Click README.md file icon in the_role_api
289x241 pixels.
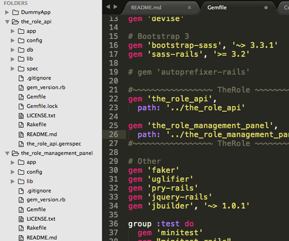tap(21, 134)
